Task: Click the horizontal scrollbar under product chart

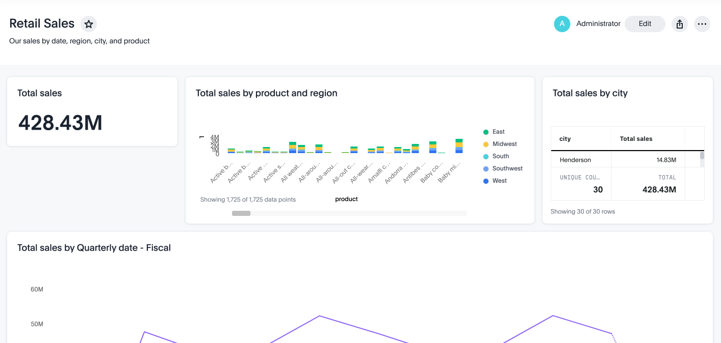Action: (241, 213)
